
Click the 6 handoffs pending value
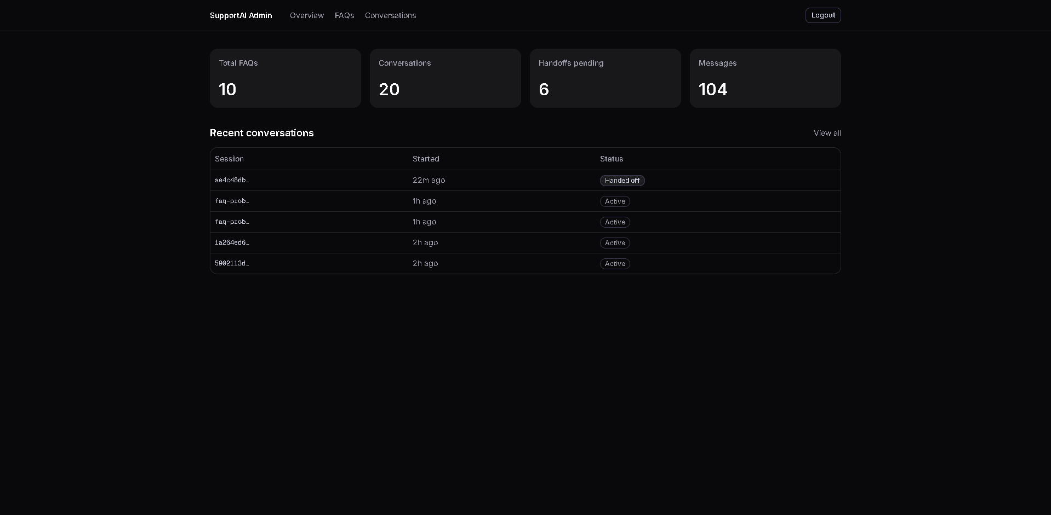coord(544,89)
